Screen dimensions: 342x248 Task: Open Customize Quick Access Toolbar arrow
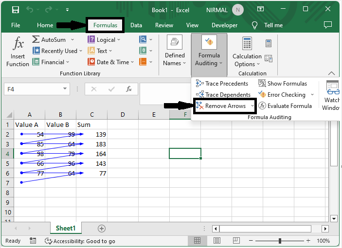[x=68, y=10]
